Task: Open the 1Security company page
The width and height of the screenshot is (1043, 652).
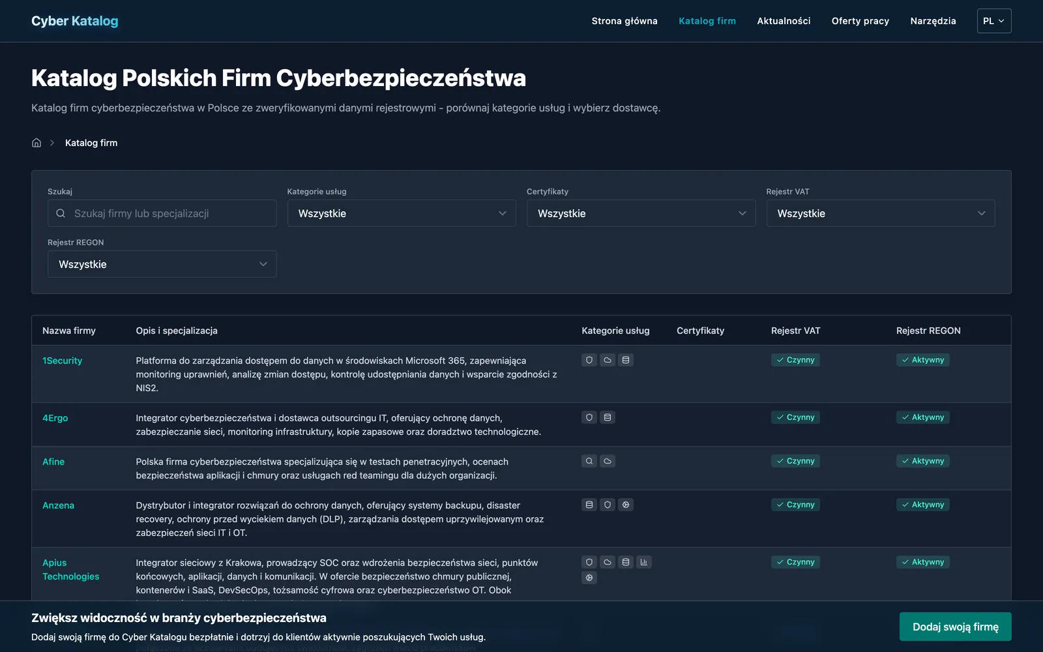Action: click(63, 361)
